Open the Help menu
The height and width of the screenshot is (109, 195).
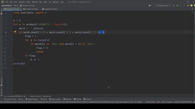[62, 2]
